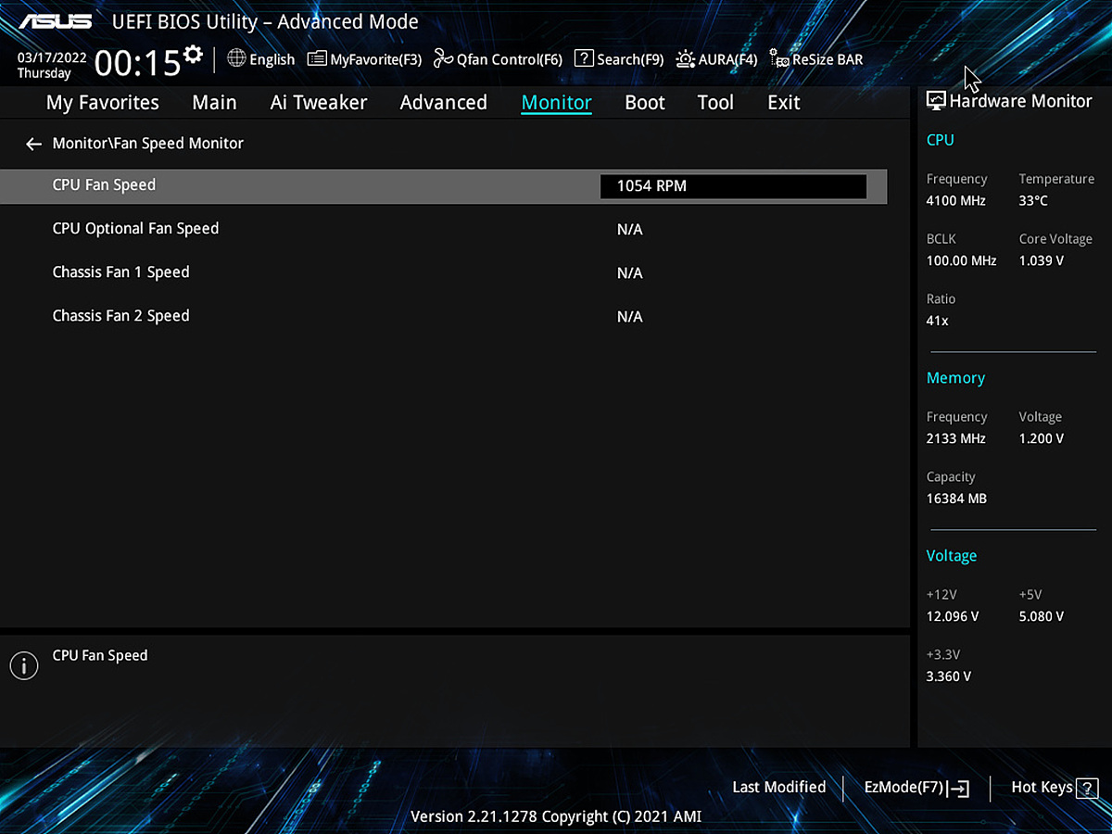
Task: Open the Hot Keys help
Action: 1054,788
